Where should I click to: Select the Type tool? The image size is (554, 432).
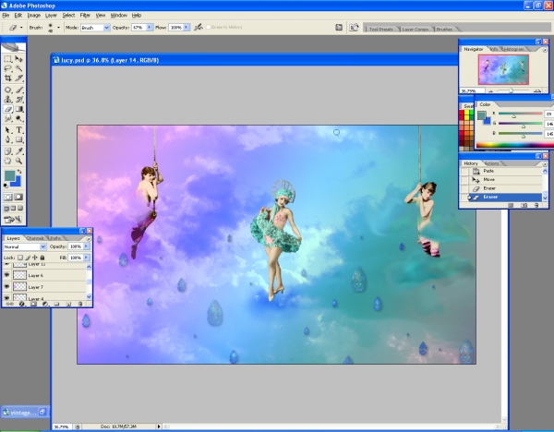point(19,130)
